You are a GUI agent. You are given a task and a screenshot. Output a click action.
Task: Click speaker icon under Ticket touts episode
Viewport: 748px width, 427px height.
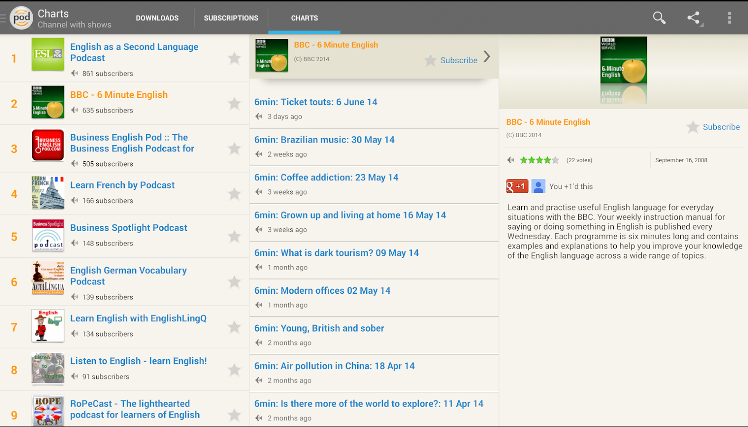tap(259, 117)
